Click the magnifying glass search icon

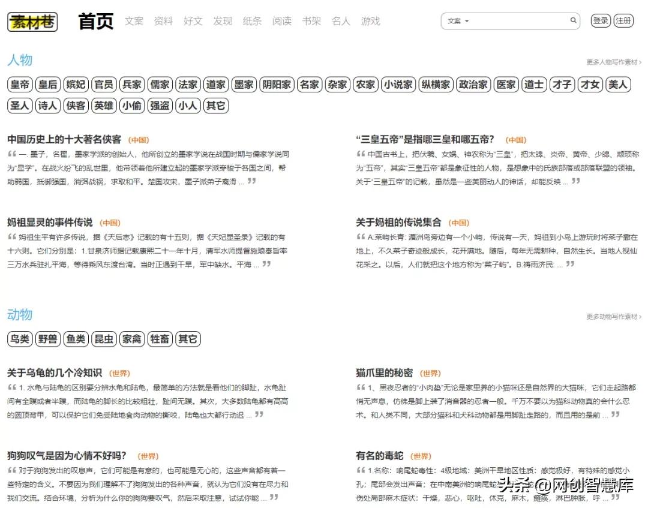[x=573, y=20]
